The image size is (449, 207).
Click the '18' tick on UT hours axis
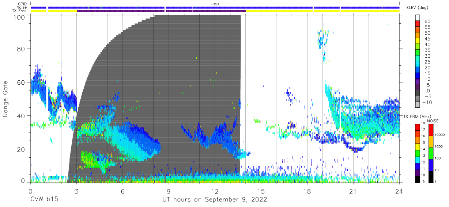(307, 191)
